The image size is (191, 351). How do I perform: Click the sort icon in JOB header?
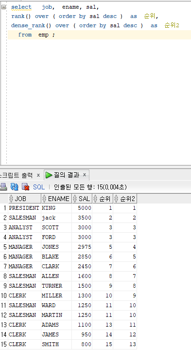(11, 199)
